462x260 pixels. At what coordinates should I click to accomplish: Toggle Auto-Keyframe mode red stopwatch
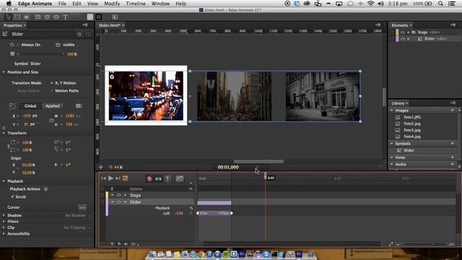point(149,178)
